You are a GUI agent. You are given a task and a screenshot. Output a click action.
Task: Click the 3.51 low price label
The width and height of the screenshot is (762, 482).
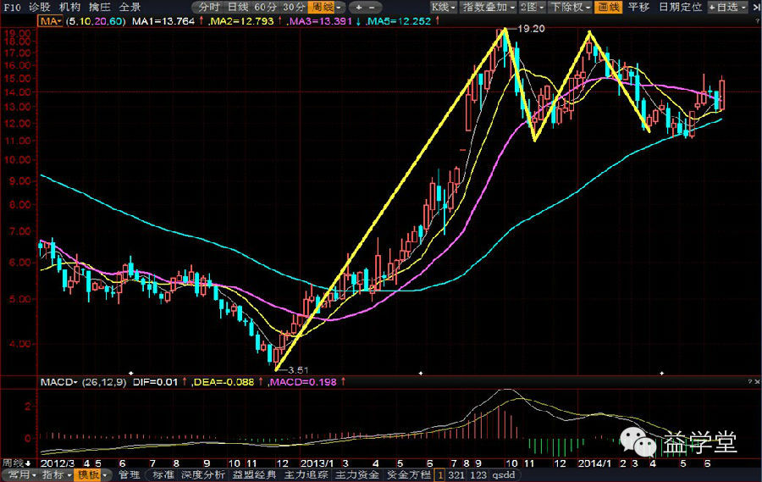[x=298, y=370]
